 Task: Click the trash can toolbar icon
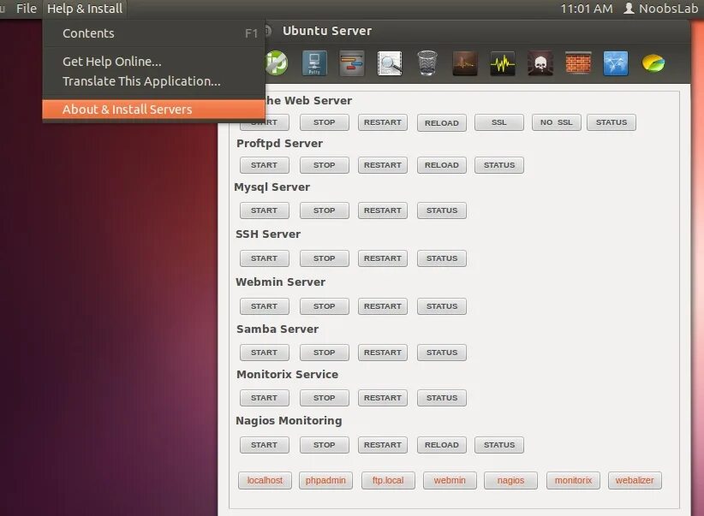coord(427,62)
